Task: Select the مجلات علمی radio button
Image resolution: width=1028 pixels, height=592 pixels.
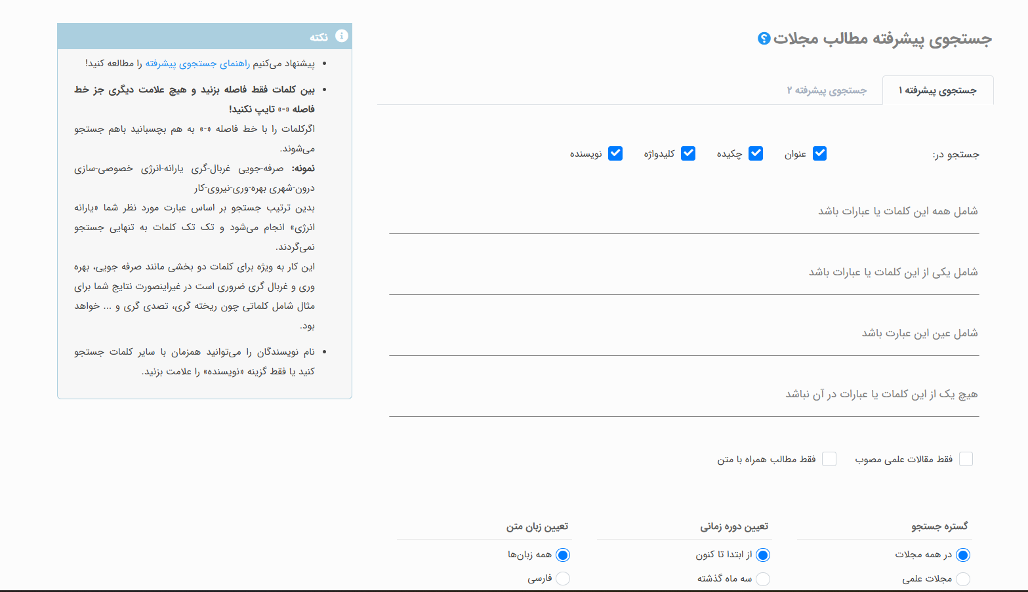Action: tap(963, 579)
